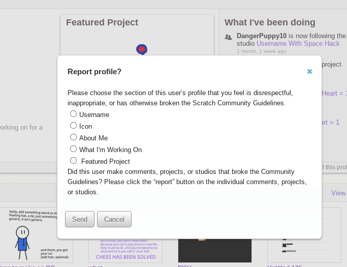Click the View link above the projects
The height and width of the screenshot is (267, 347).
[x=338, y=193]
